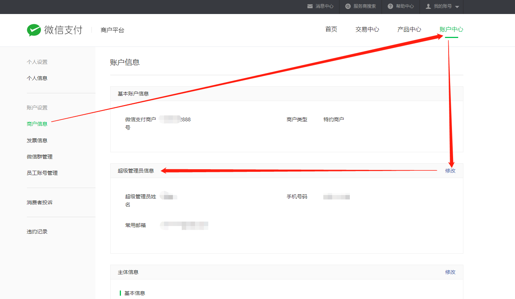Image resolution: width=515 pixels, height=299 pixels.
Task: Click the user avatar icon for 我的账号
Action: click(x=428, y=6)
